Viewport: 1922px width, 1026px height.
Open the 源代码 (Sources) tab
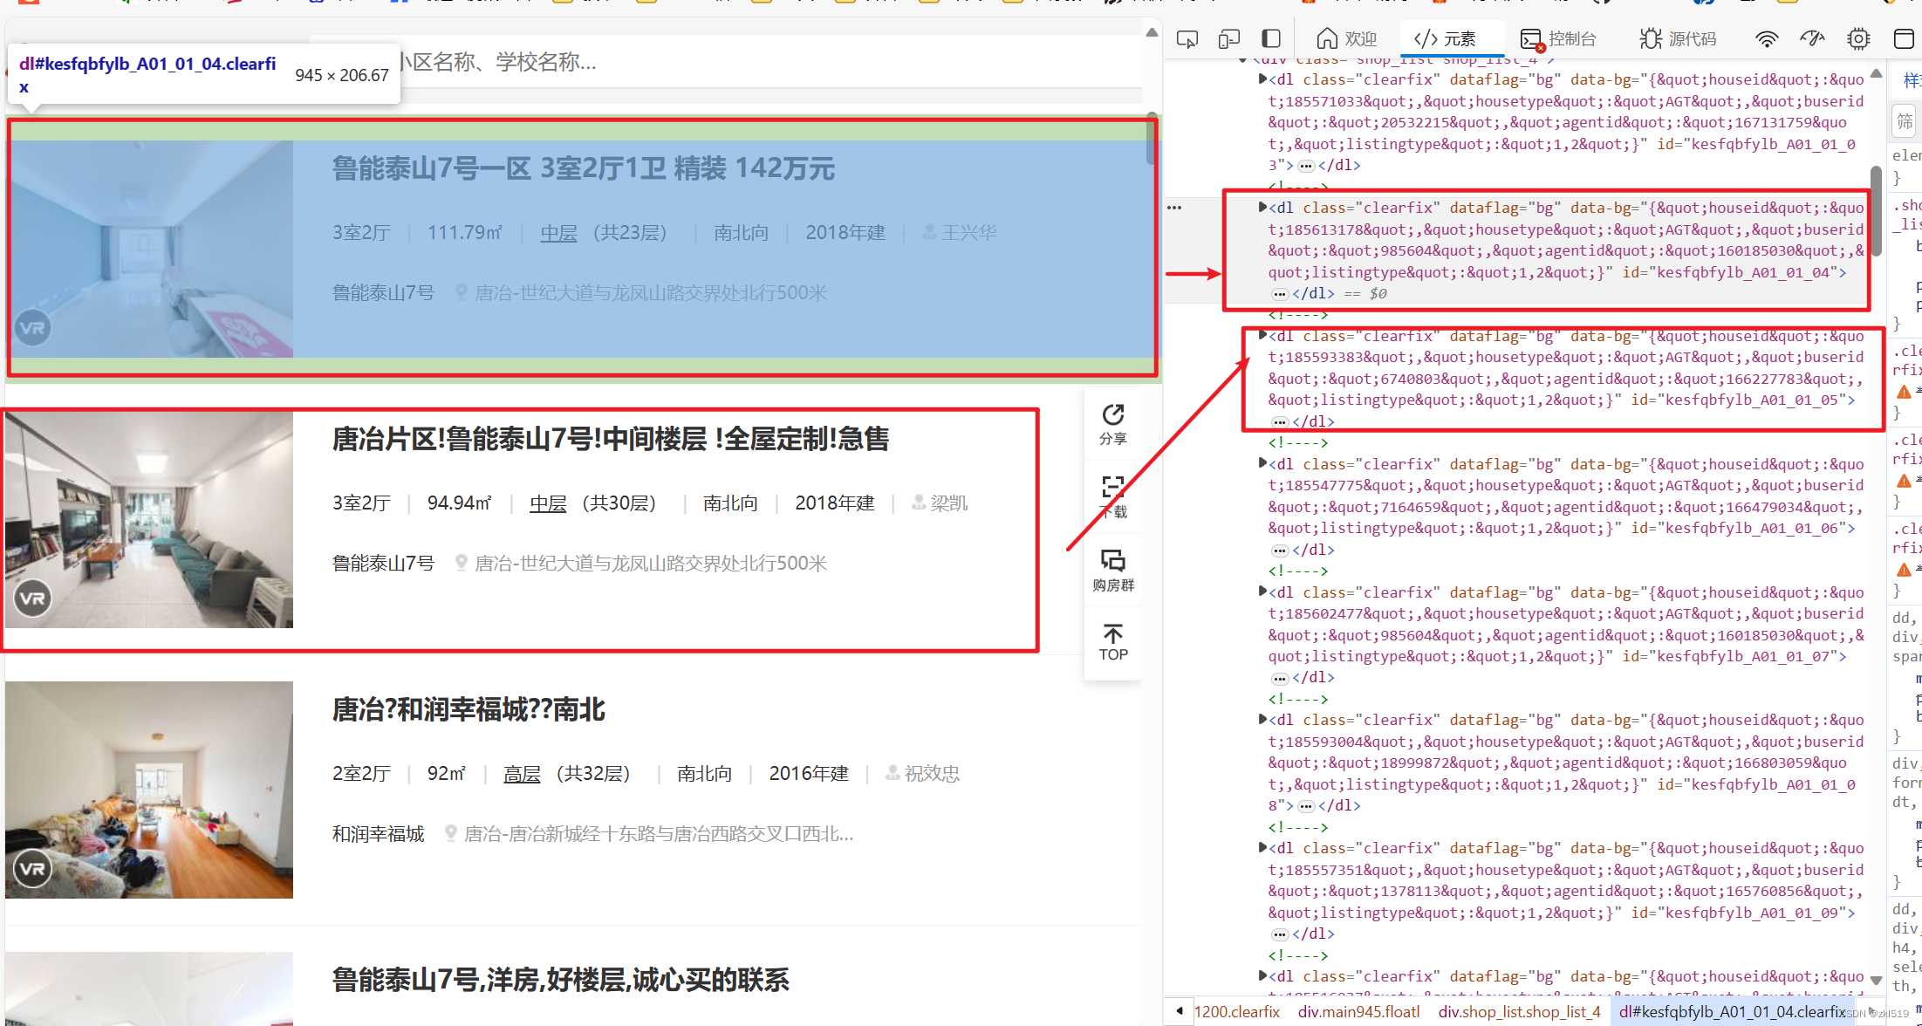pos(1678,38)
